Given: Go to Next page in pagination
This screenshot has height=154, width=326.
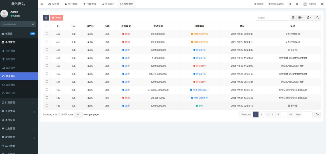Looking at the screenshot, I should [298, 114].
